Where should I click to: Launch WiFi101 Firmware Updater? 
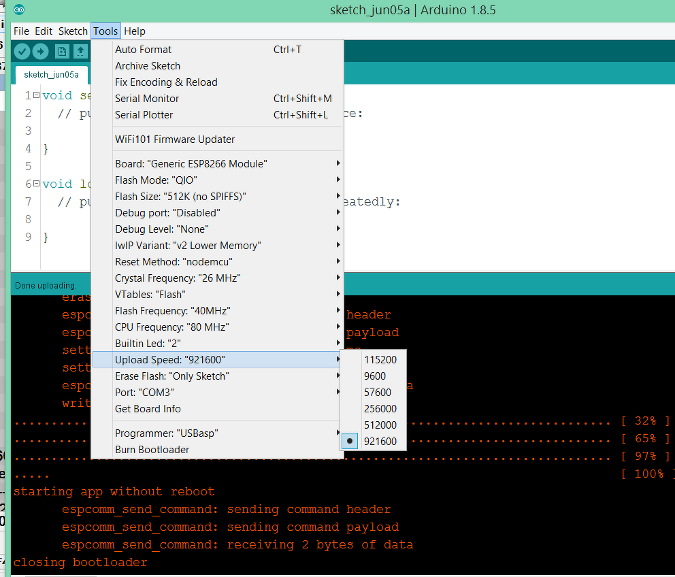pyautogui.click(x=217, y=139)
